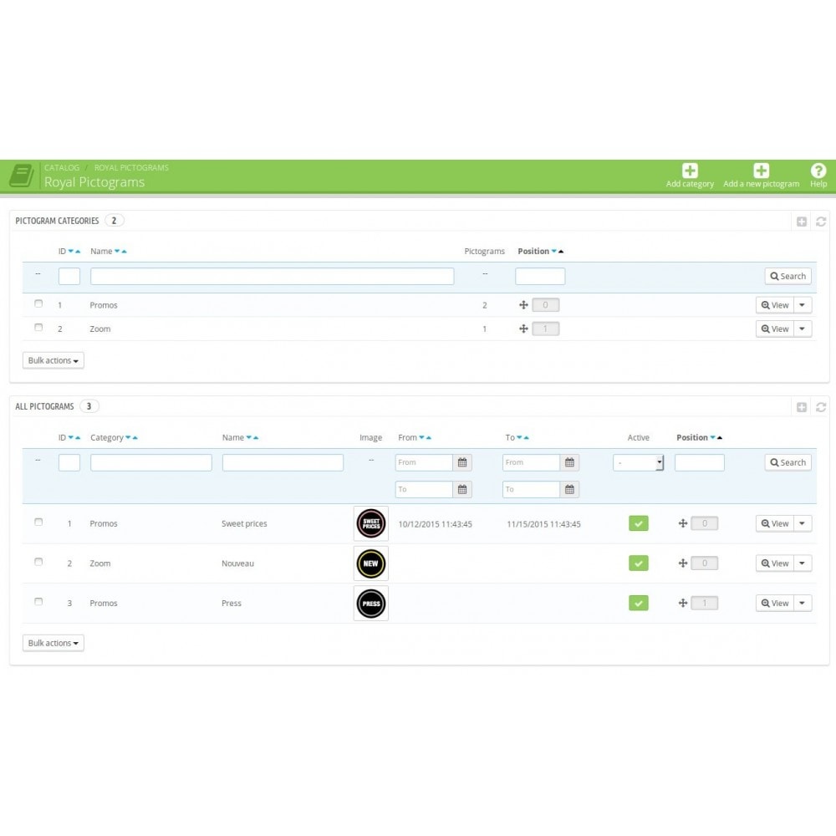This screenshot has width=836, height=836.
Task: View the Promos category
Action: 775,305
